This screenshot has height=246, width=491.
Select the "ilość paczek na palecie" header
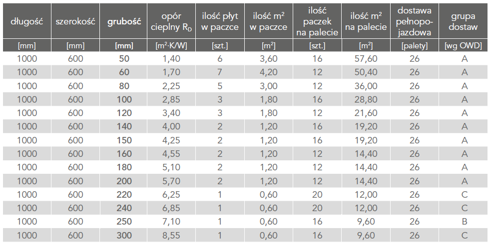click(317, 21)
